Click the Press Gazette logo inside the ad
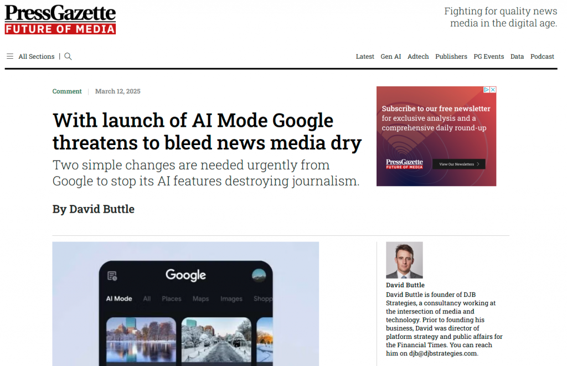Viewport: 567px width, 366px height. coord(404,164)
